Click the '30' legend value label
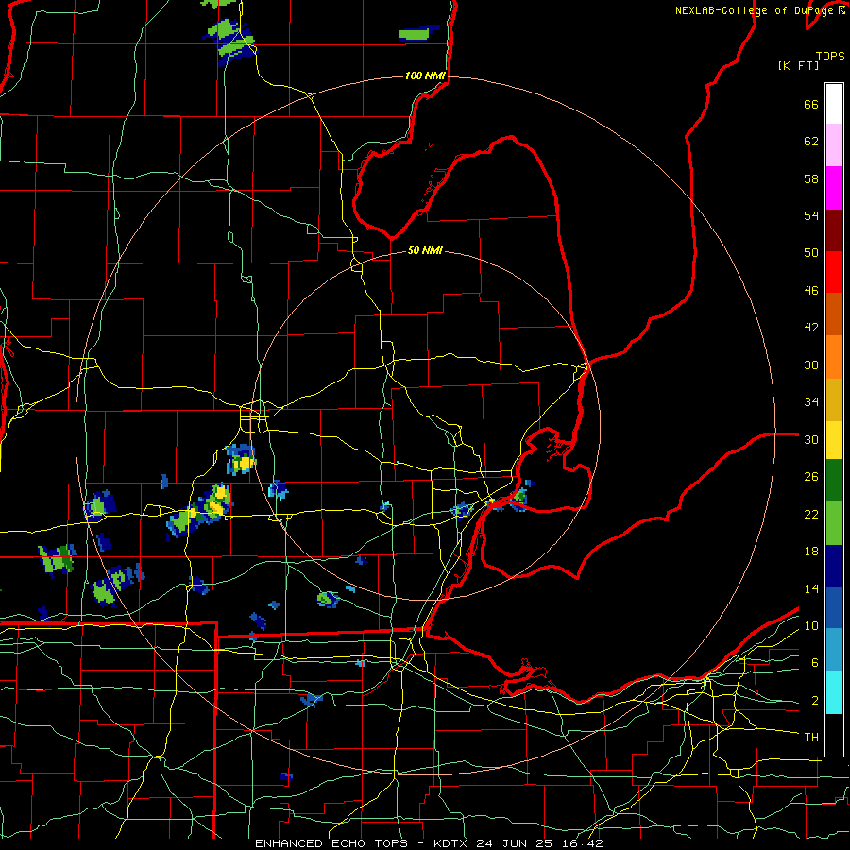Image resolution: width=850 pixels, height=850 pixels. point(811,439)
